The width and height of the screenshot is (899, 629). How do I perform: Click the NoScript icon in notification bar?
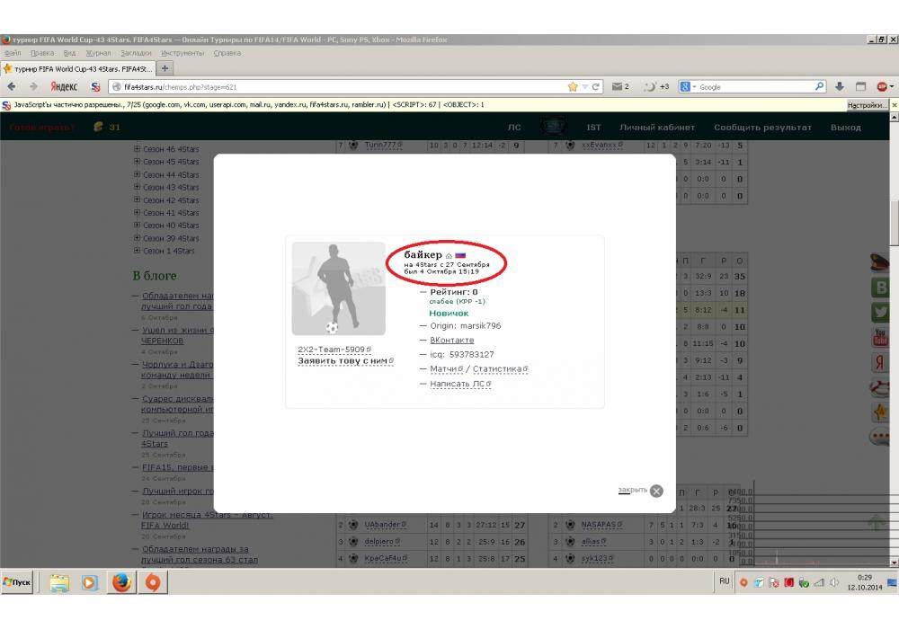[6, 105]
